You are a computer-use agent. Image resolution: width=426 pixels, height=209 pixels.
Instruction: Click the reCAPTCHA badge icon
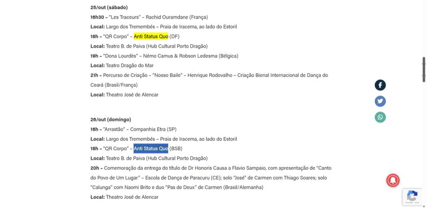click(412, 196)
